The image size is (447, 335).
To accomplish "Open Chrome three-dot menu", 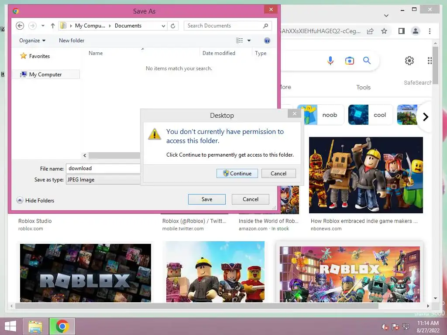I will 430,31.
